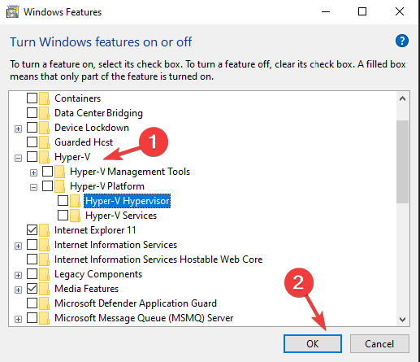
Task: Select the Hyper-V Management Tools label
Action: pos(130,172)
